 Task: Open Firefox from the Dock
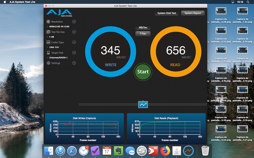165,151
